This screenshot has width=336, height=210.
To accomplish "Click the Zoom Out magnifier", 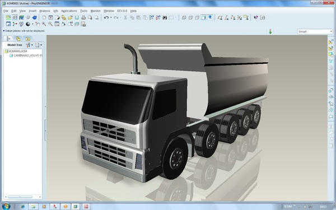I will click(x=50, y=24).
